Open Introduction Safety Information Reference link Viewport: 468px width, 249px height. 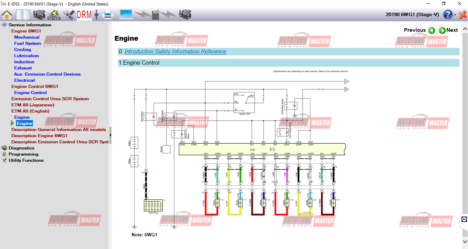click(x=175, y=52)
